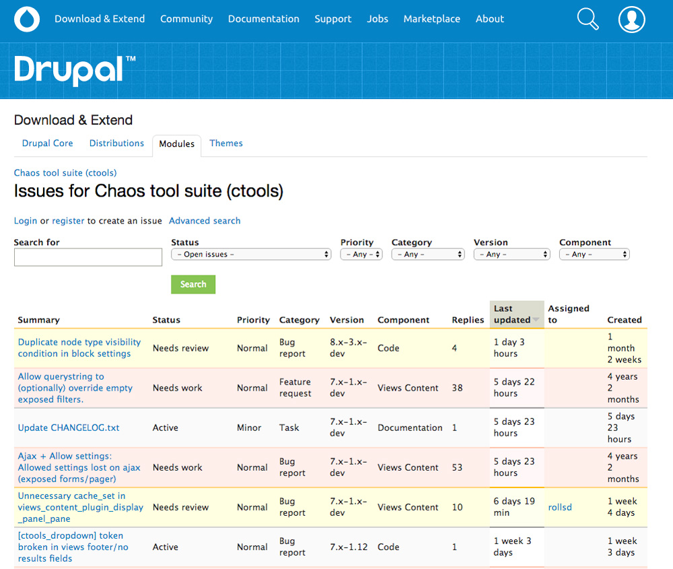673x569 pixels.
Task: Click replies count '53'
Action: pyautogui.click(x=457, y=467)
